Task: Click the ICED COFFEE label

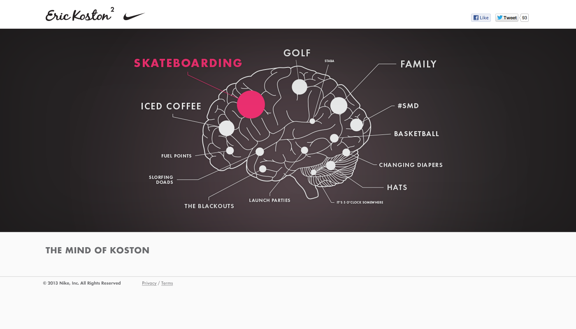Action: (x=171, y=107)
